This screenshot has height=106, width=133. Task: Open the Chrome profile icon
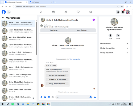tap(127, 7)
